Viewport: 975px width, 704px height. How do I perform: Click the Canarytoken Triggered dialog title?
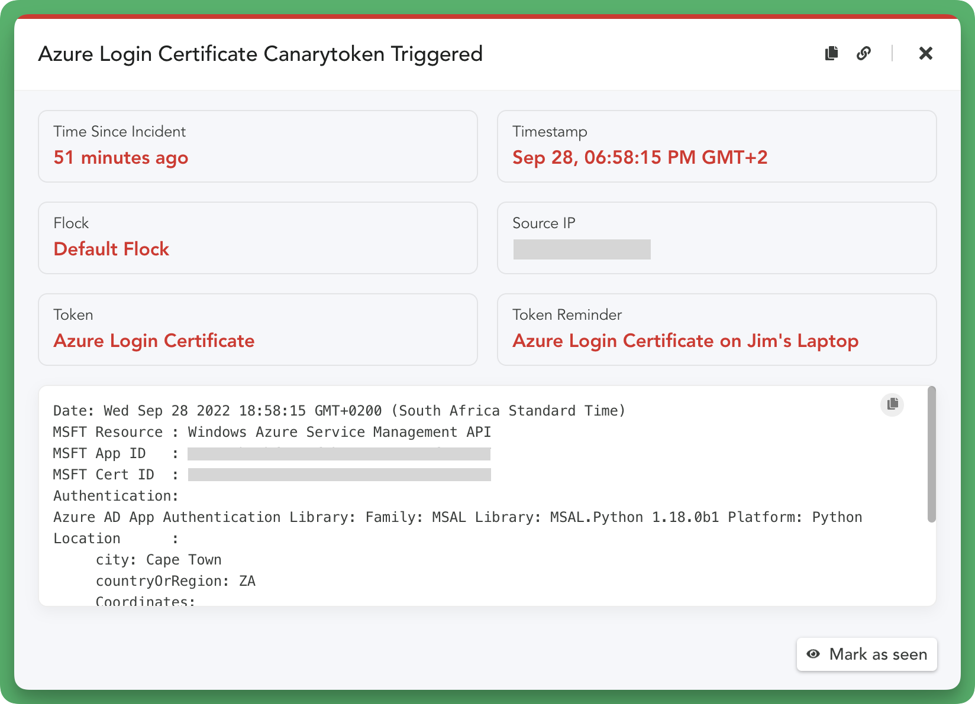tap(260, 54)
